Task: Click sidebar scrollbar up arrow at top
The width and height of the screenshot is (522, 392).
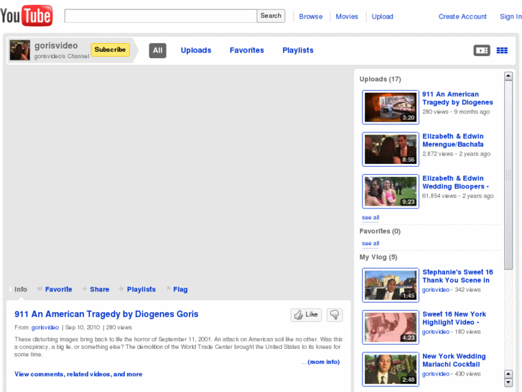Action: (508, 76)
